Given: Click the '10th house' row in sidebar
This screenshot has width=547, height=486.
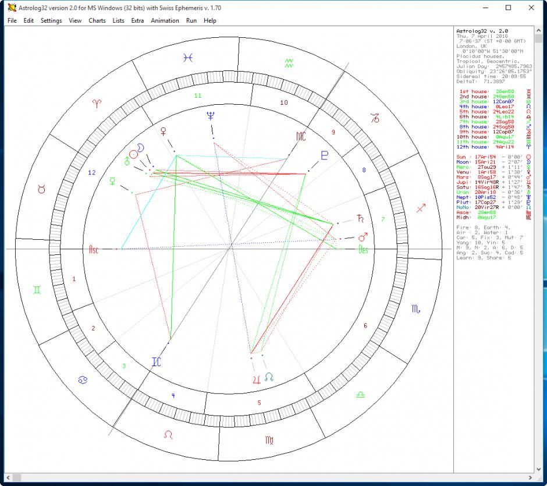Looking at the screenshot, I should pyautogui.click(x=494, y=137).
